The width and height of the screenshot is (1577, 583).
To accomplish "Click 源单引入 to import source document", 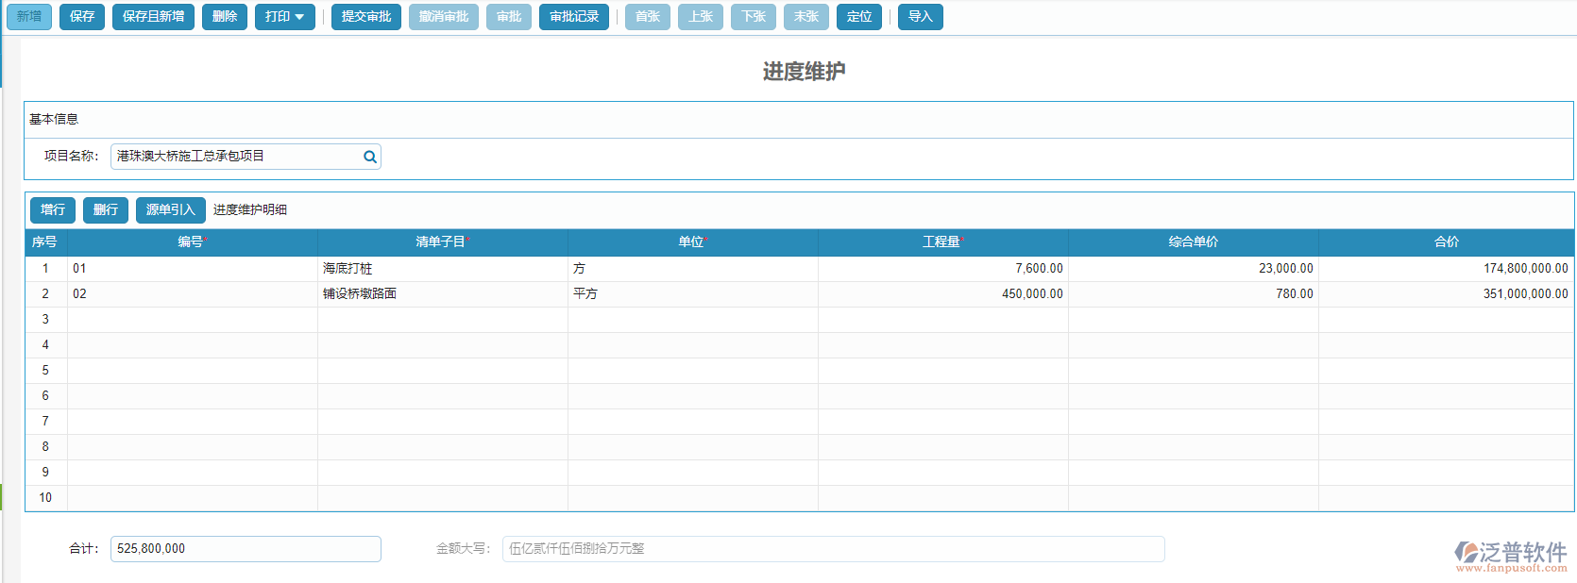I will [x=170, y=209].
